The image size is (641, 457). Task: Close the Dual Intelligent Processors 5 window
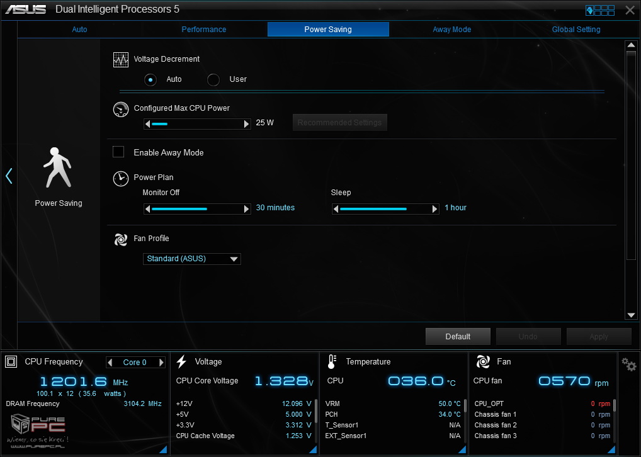[630, 10]
